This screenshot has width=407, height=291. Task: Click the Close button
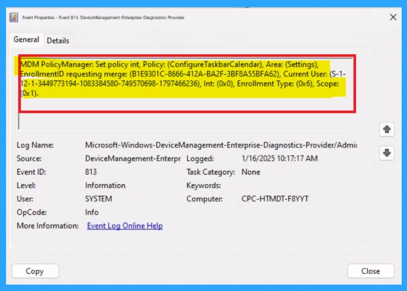point(370,271)
